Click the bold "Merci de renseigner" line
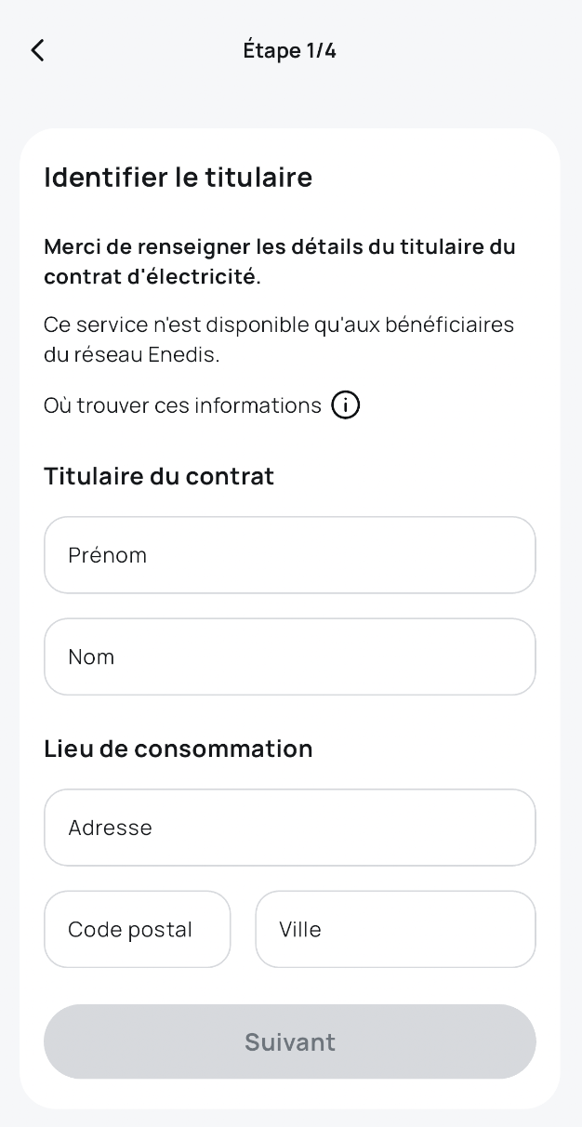Viewport: 582px width, 1127px height. coord(279,247)
